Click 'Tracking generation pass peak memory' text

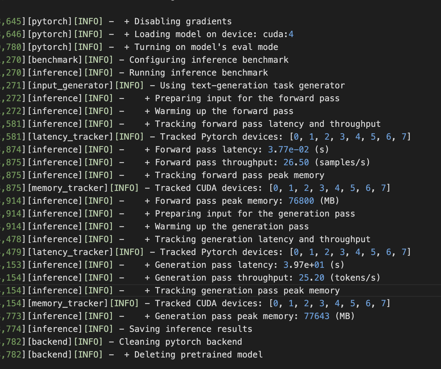pos(247,291)
